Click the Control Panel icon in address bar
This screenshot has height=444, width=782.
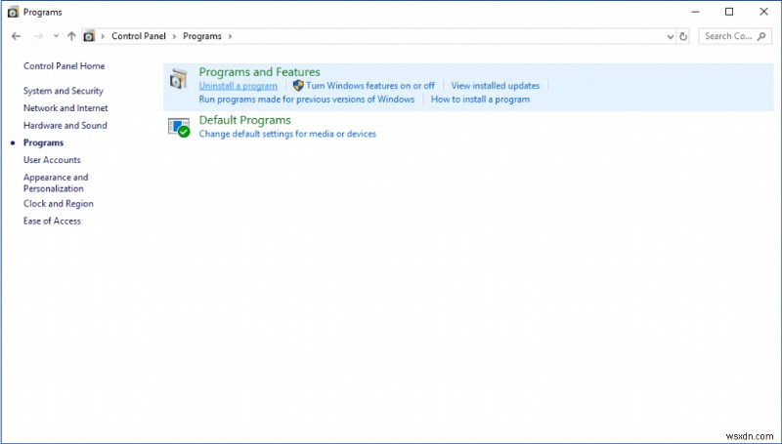pos(89,36)
